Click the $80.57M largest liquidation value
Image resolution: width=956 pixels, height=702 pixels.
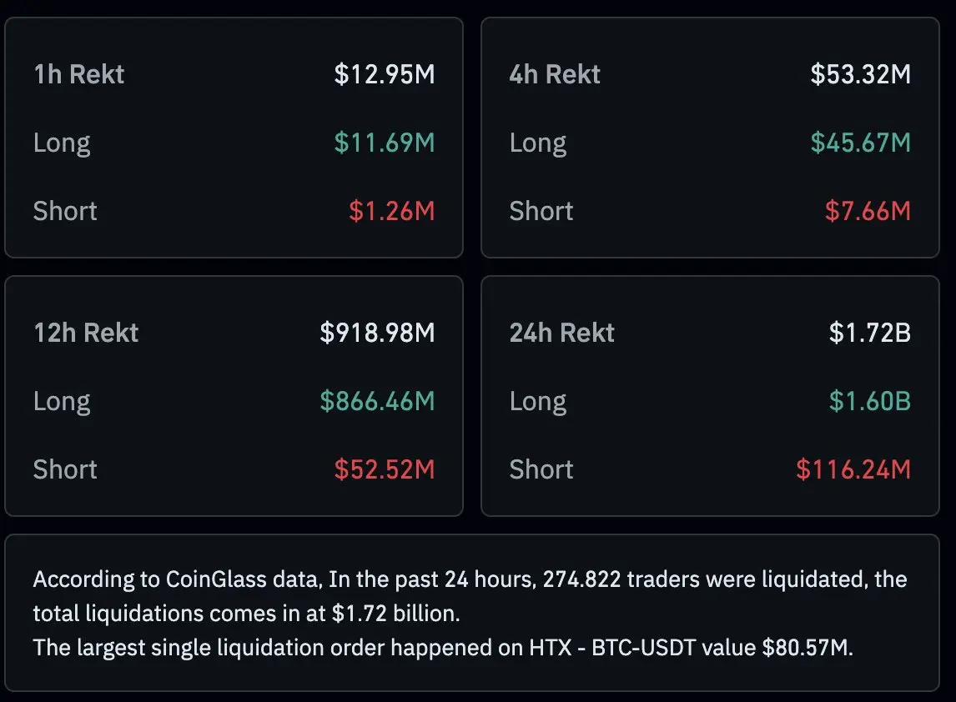[808, 648]
